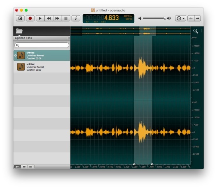Hide the sidebar with the panel toggle
217x188 pixels.
(x=20, y=18)
